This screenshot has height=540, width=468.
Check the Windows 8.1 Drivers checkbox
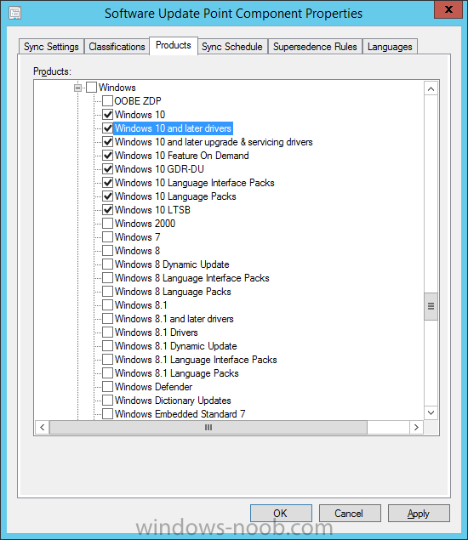pyautogui.click(x=107, y=333)
